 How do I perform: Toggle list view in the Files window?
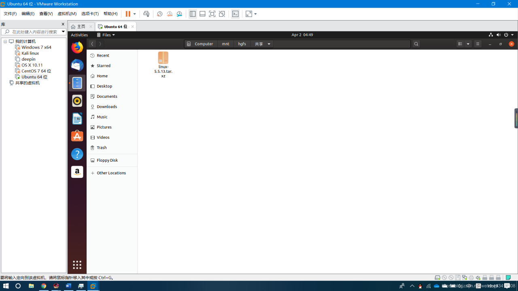[460, 44]
